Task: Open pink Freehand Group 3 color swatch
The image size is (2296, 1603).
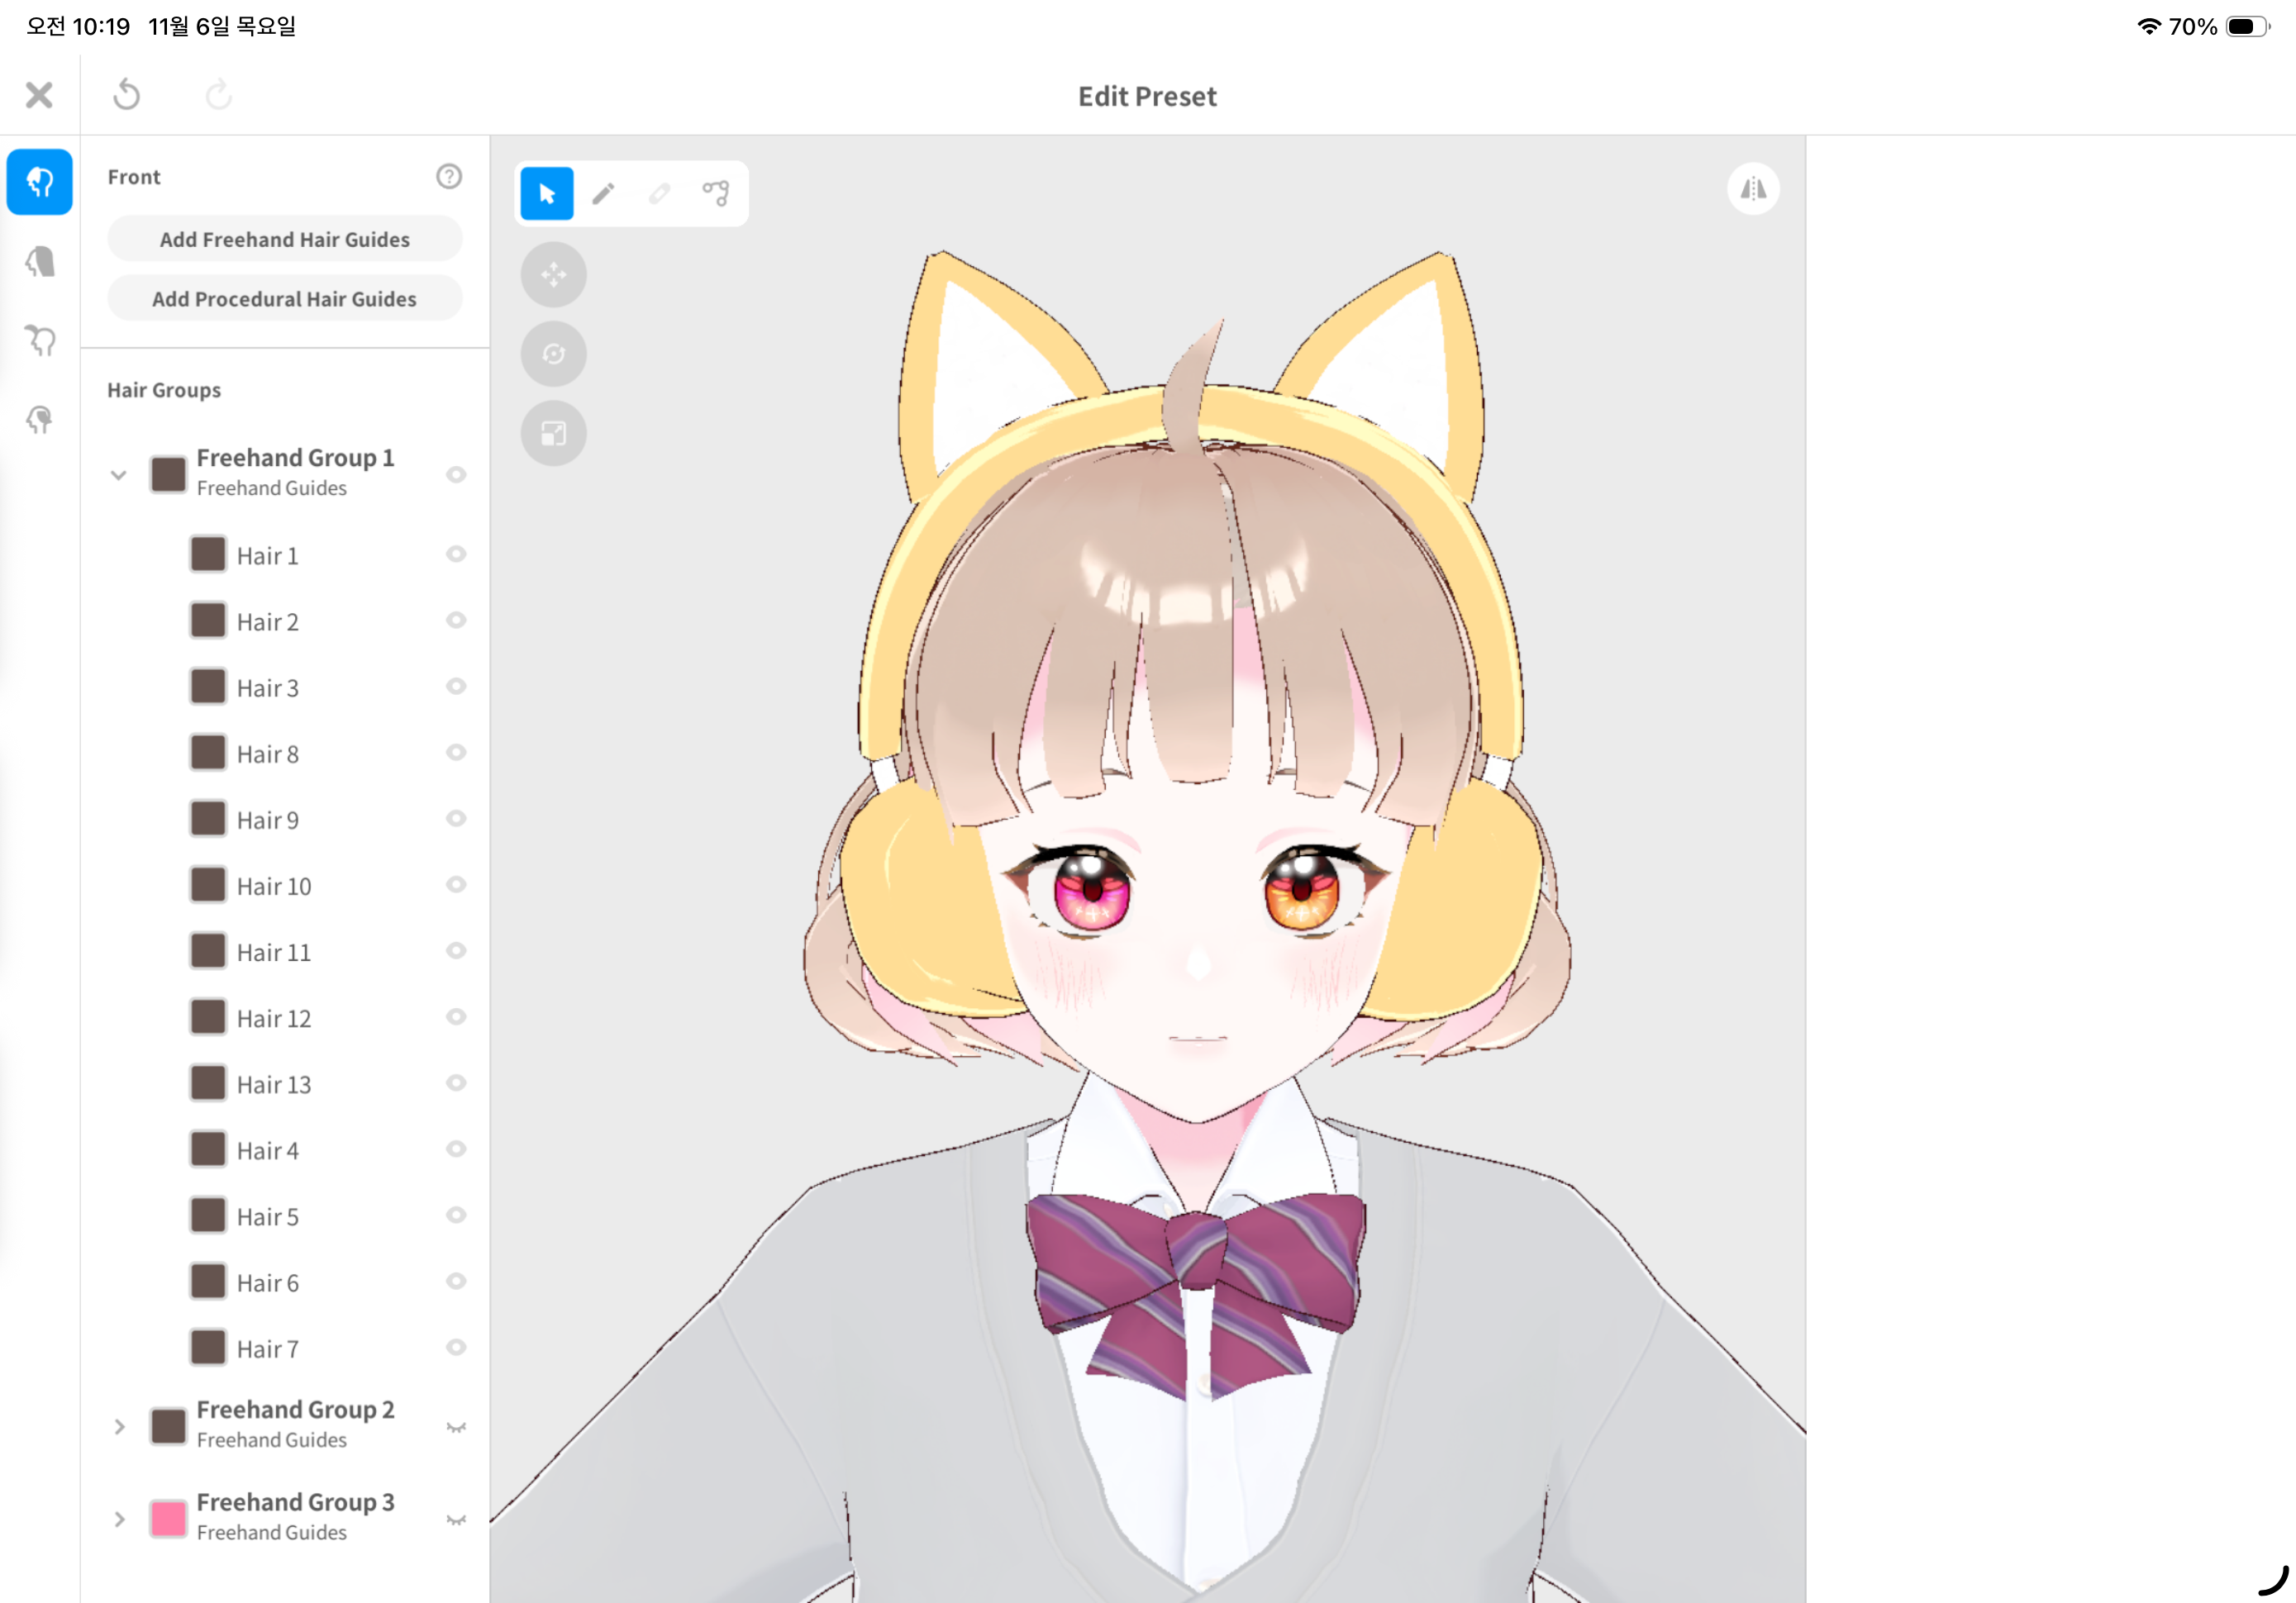Action: pyautogui.click(x=168, y=1519)
